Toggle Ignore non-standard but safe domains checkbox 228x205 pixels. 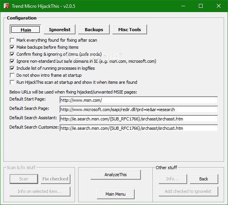[12, 61]
